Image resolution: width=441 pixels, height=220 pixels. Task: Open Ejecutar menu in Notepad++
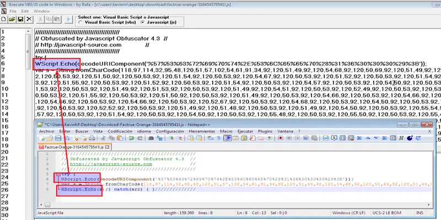coord(245,131)
